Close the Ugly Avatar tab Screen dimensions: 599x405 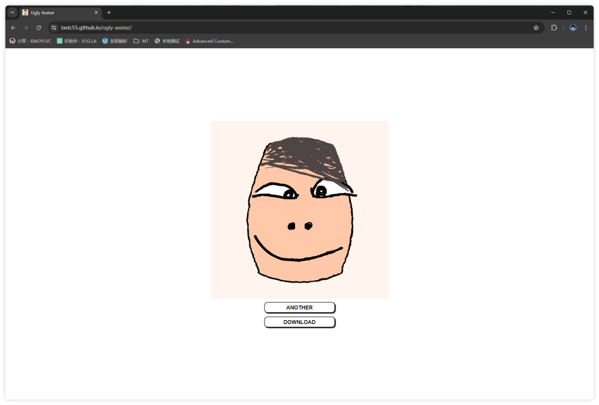[96, 13]
